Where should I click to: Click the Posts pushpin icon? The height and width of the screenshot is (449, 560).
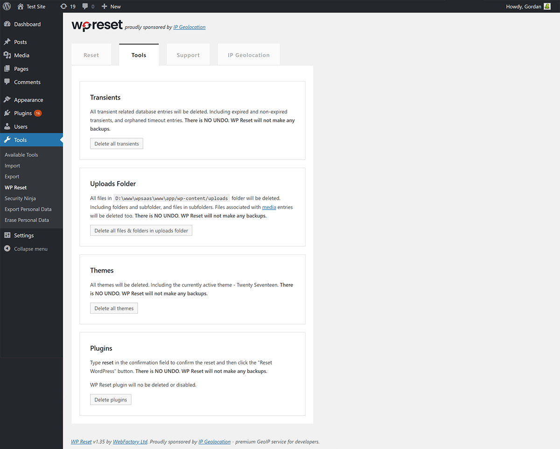click(x=7, y=42)
